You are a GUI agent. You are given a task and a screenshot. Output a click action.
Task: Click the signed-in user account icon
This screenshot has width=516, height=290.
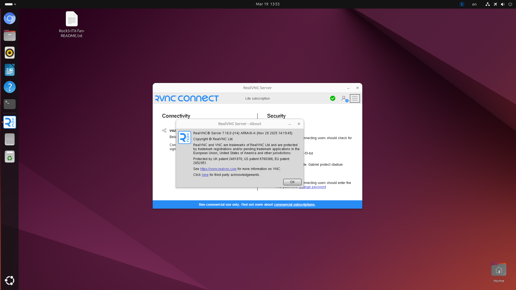(x=344, y=99)
